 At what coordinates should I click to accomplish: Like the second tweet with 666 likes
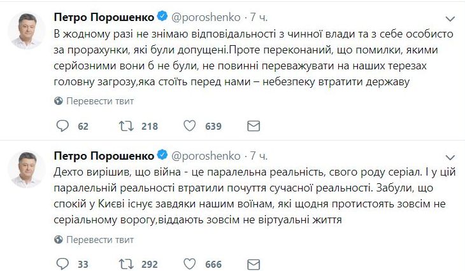(189, 264)
